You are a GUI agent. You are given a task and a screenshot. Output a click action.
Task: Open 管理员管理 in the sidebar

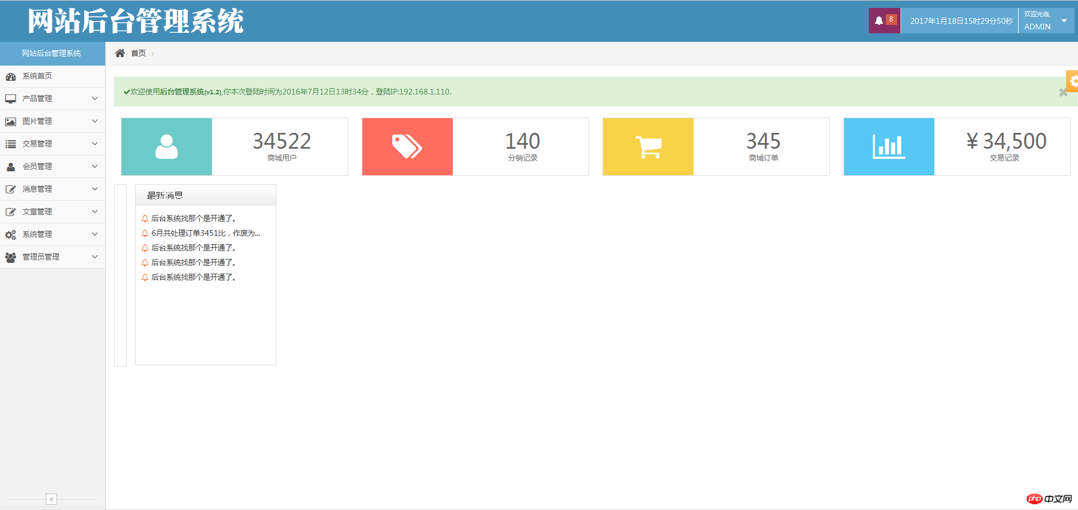[x=41, y=257]
